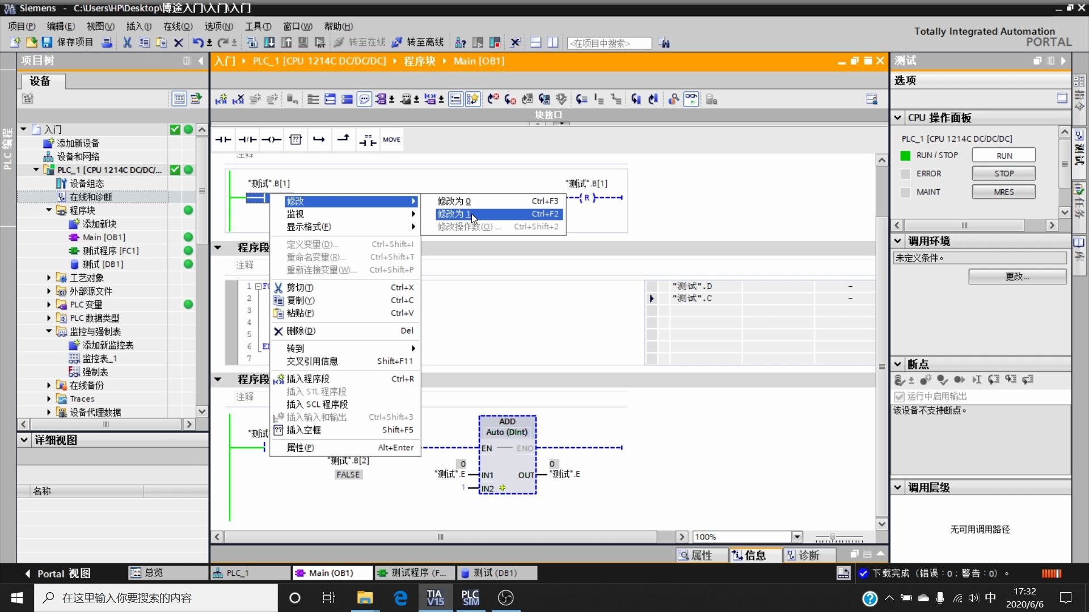Click the RUN button on CPU panel
Image resolution: width=1089 pixels, height=612 pixels.
1003,155
